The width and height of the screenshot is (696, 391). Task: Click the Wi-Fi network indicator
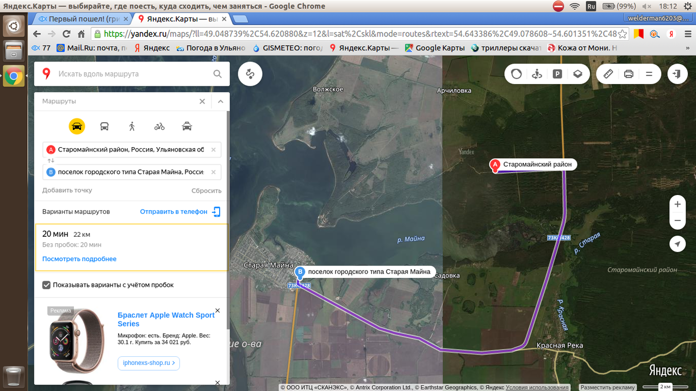tap(575, 7)
